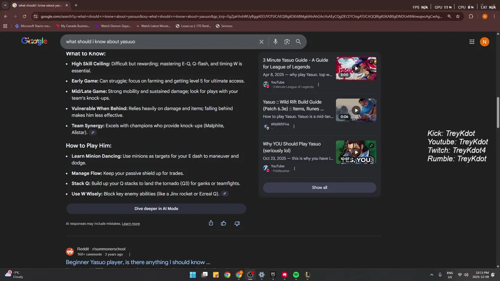Screen dimensions: 500x281
Task: Click the Chrome address bar URL
Action: pos(241,16)
